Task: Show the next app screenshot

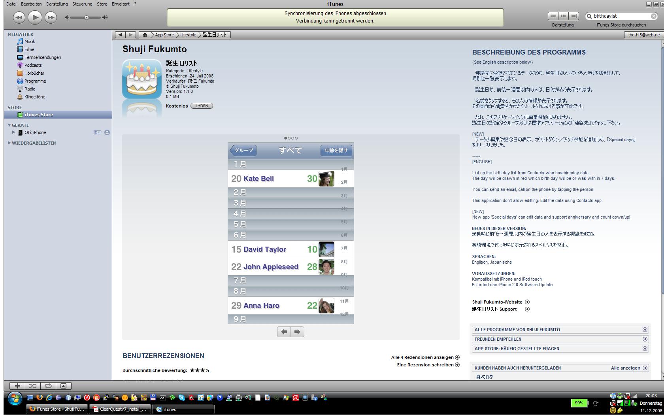Action: 297,332
